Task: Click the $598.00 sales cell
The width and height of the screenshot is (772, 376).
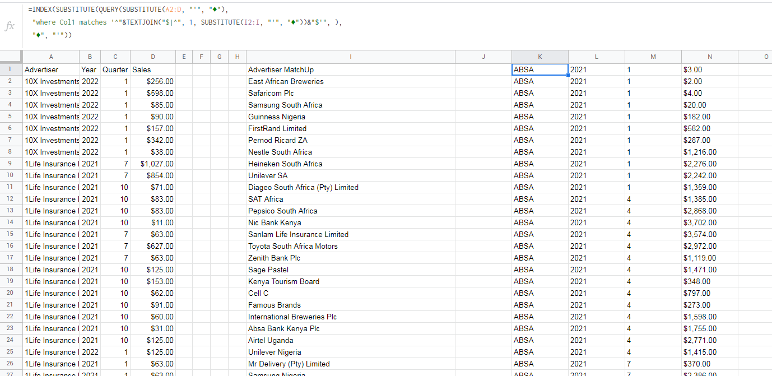Action: click(153, 93)
